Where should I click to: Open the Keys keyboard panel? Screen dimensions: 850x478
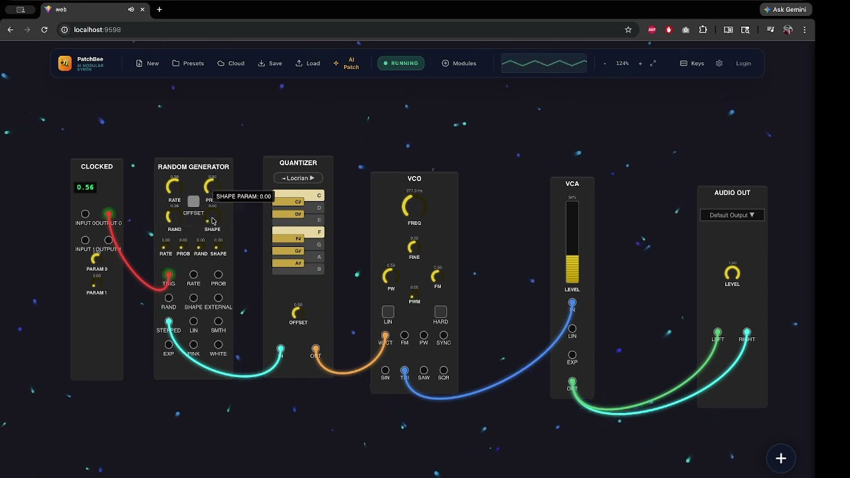point(692,64)
